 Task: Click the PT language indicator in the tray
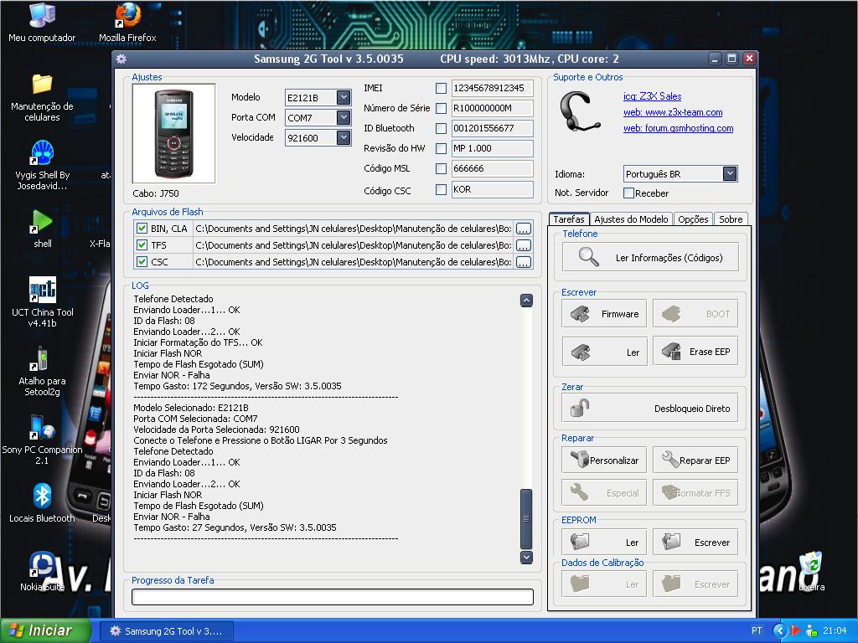point(757,630)
